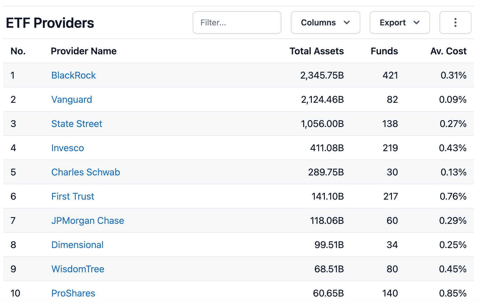Sort by Funds column header

[x=384, y=51]
